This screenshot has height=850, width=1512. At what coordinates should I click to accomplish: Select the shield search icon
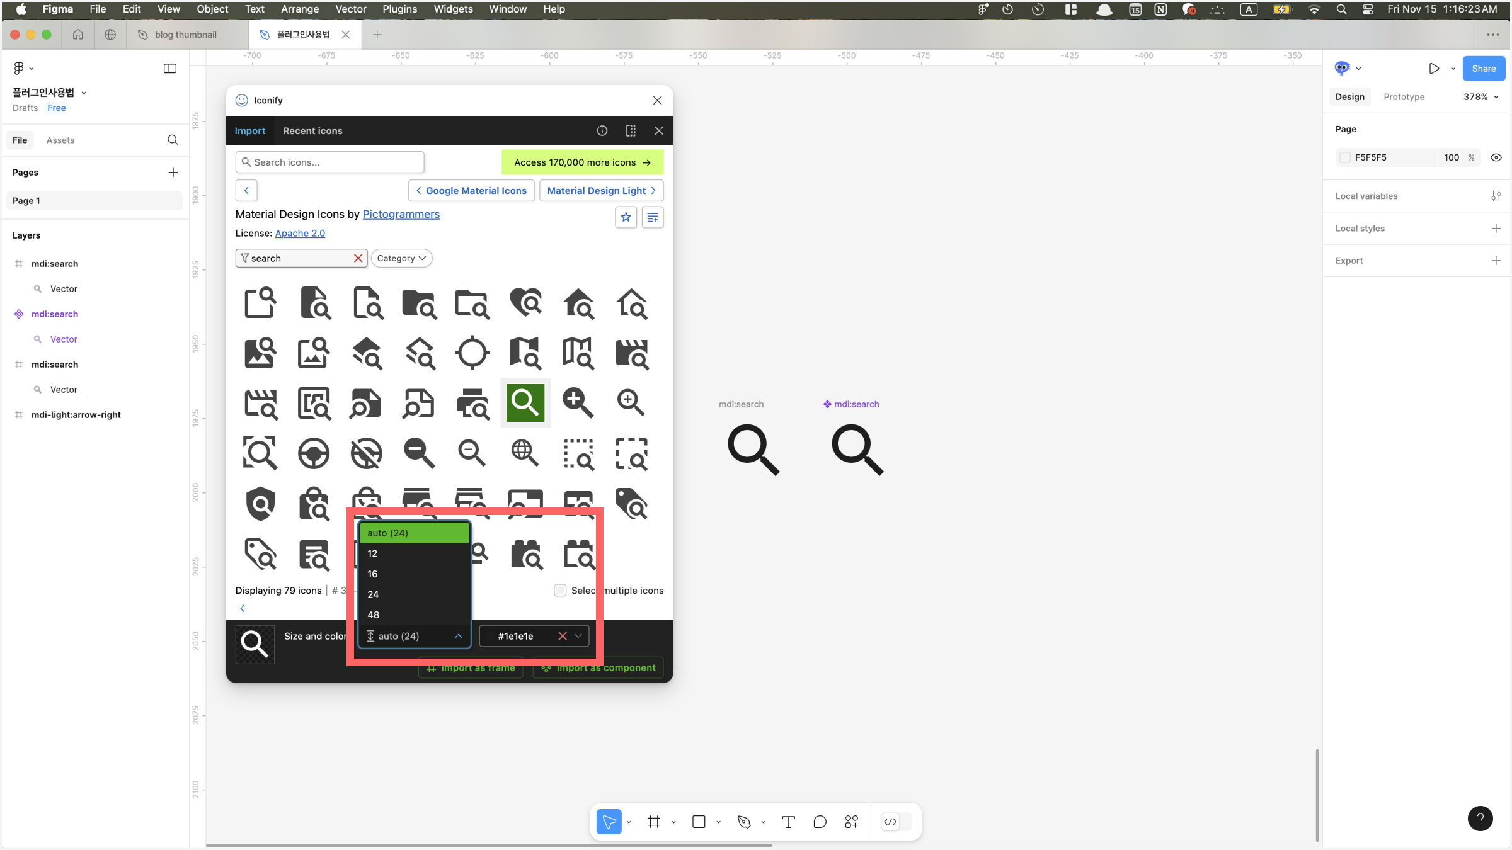(x=260, y=503)
